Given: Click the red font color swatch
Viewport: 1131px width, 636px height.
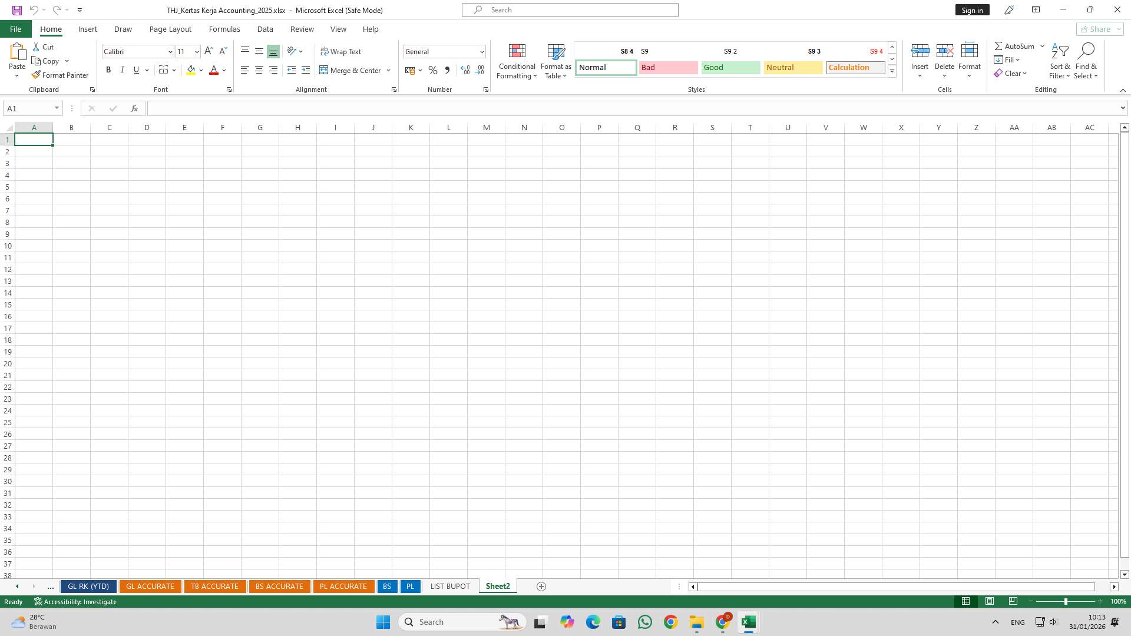Looking at the screenshot, I should point(214,74).
